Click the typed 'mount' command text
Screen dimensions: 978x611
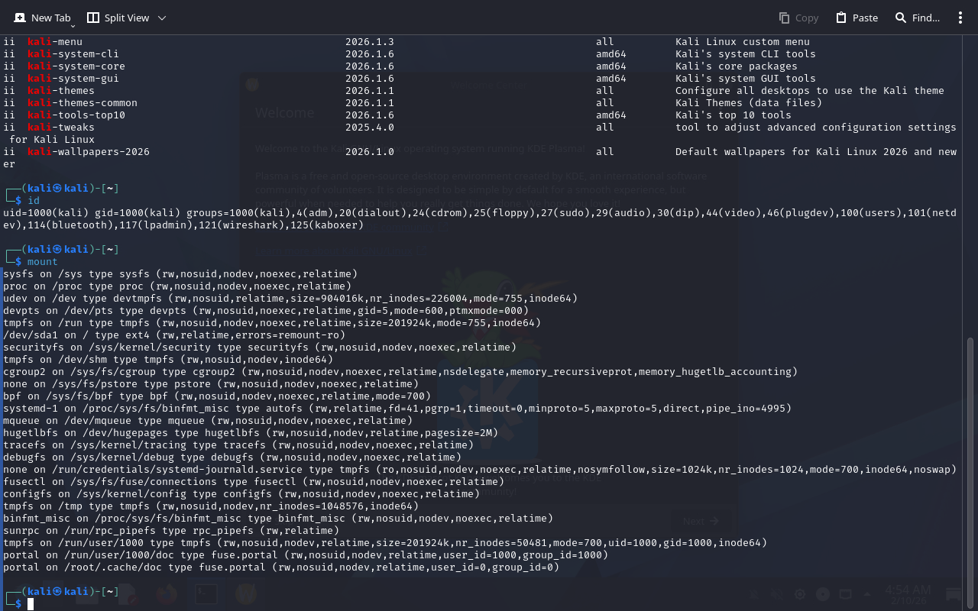tap(43, 262)
